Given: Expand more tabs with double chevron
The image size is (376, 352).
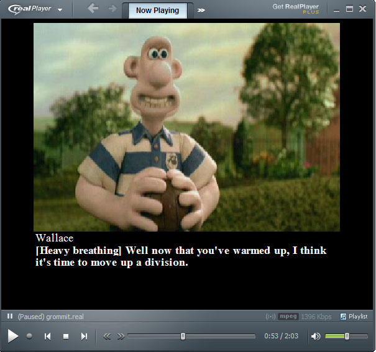Looking at the screenshot, I should click(201, 11).
